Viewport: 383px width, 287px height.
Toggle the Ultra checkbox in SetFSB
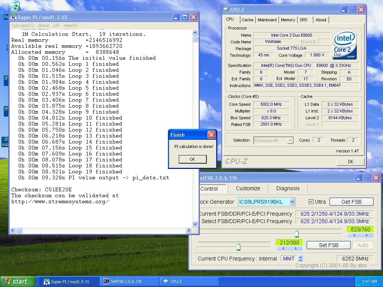(311, 201)
